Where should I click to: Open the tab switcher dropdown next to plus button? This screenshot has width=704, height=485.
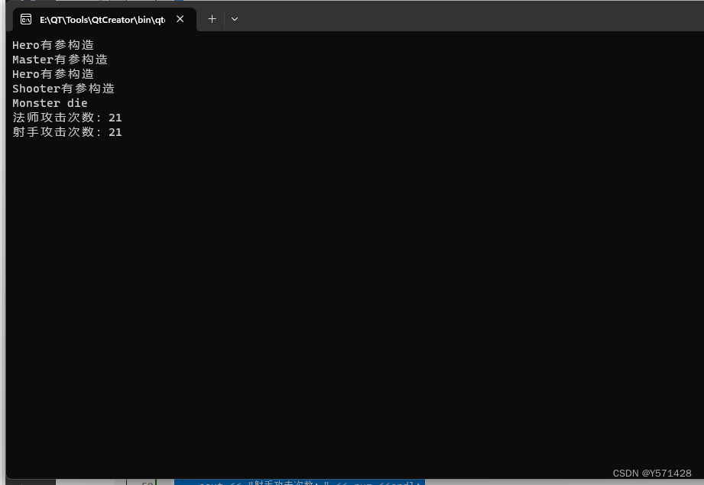point(235,18)
